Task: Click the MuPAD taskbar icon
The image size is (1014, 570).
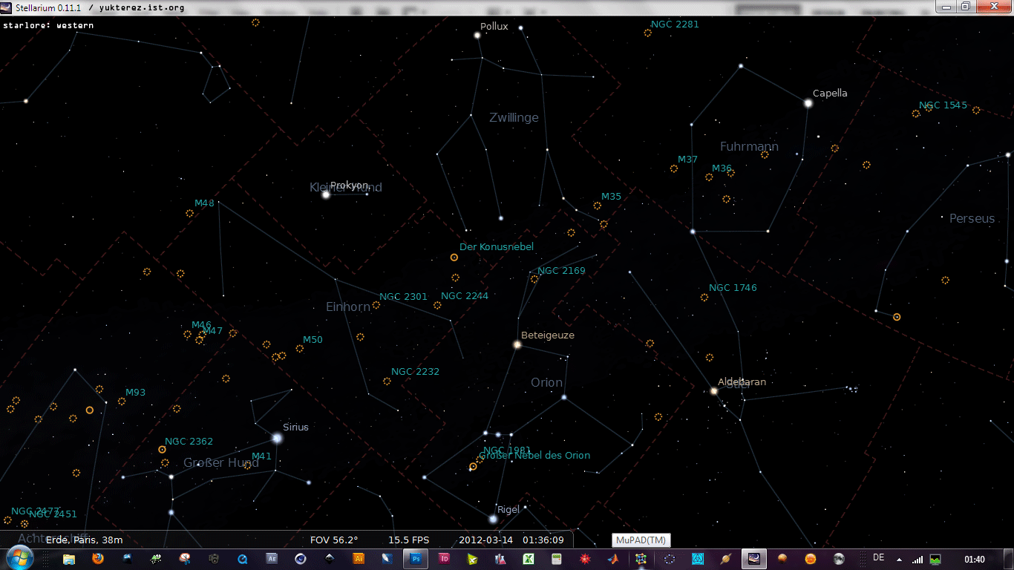Action: [x=641, y=559]
